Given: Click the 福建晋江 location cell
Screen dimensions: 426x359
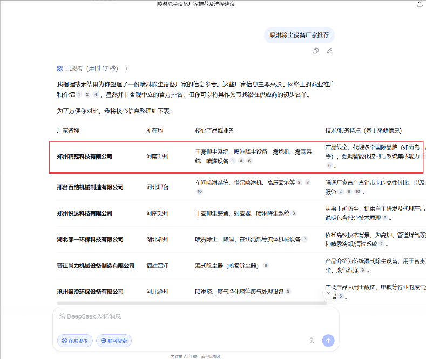Looking at the screenshot, I should 158,266.
